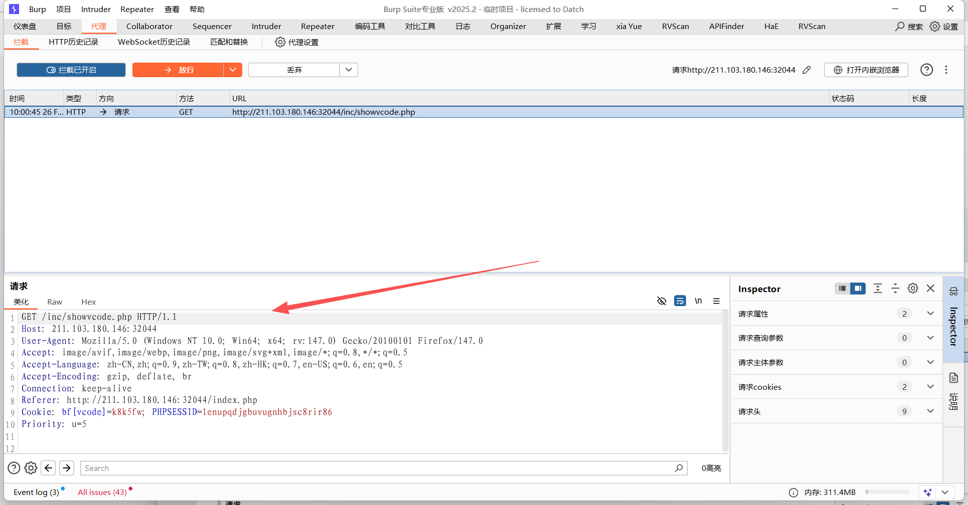Go to previous search match arrow
This screenshot has width=968, height=505.
[x=49, y=468]
